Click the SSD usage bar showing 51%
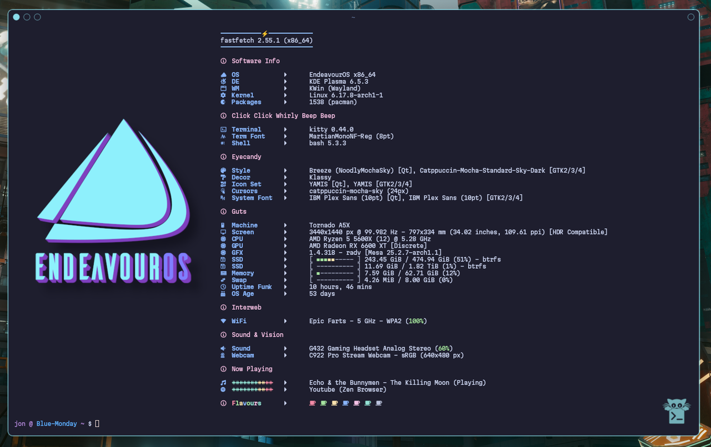The image size is (711, 447). click(x=335, y=260)
